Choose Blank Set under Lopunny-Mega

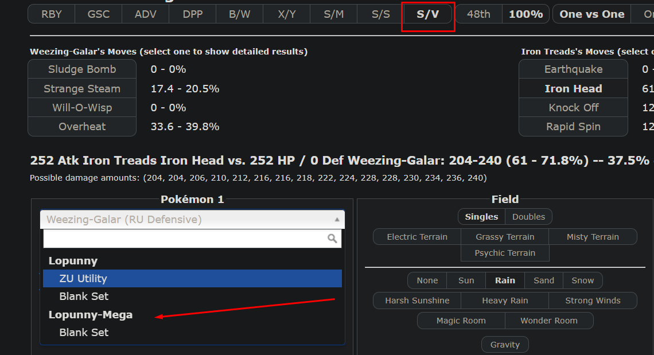(84, 333)
